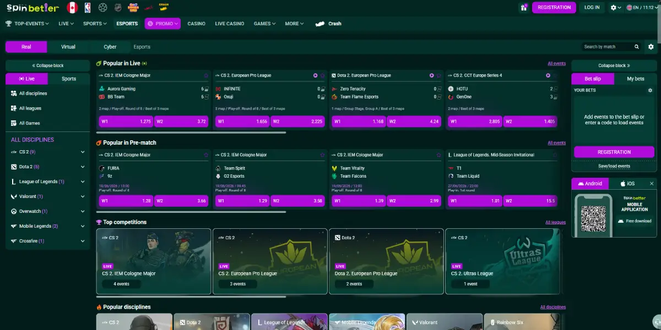Open top-right settings gear dropdown

616,8
